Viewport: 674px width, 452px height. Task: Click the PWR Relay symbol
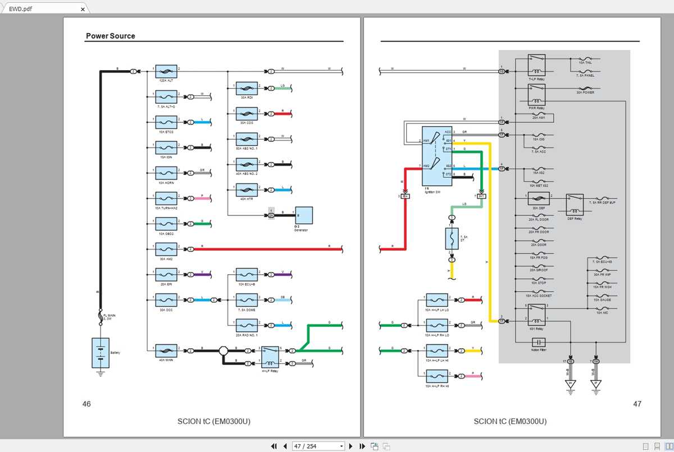coord(537,94)
